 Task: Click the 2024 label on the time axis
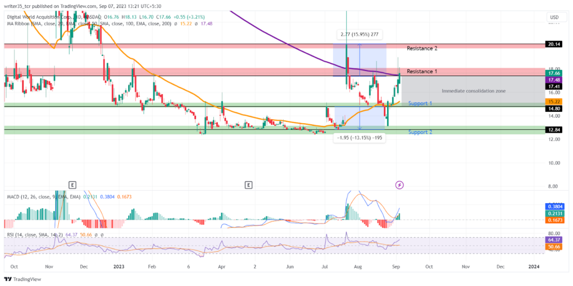pos(534,266)
